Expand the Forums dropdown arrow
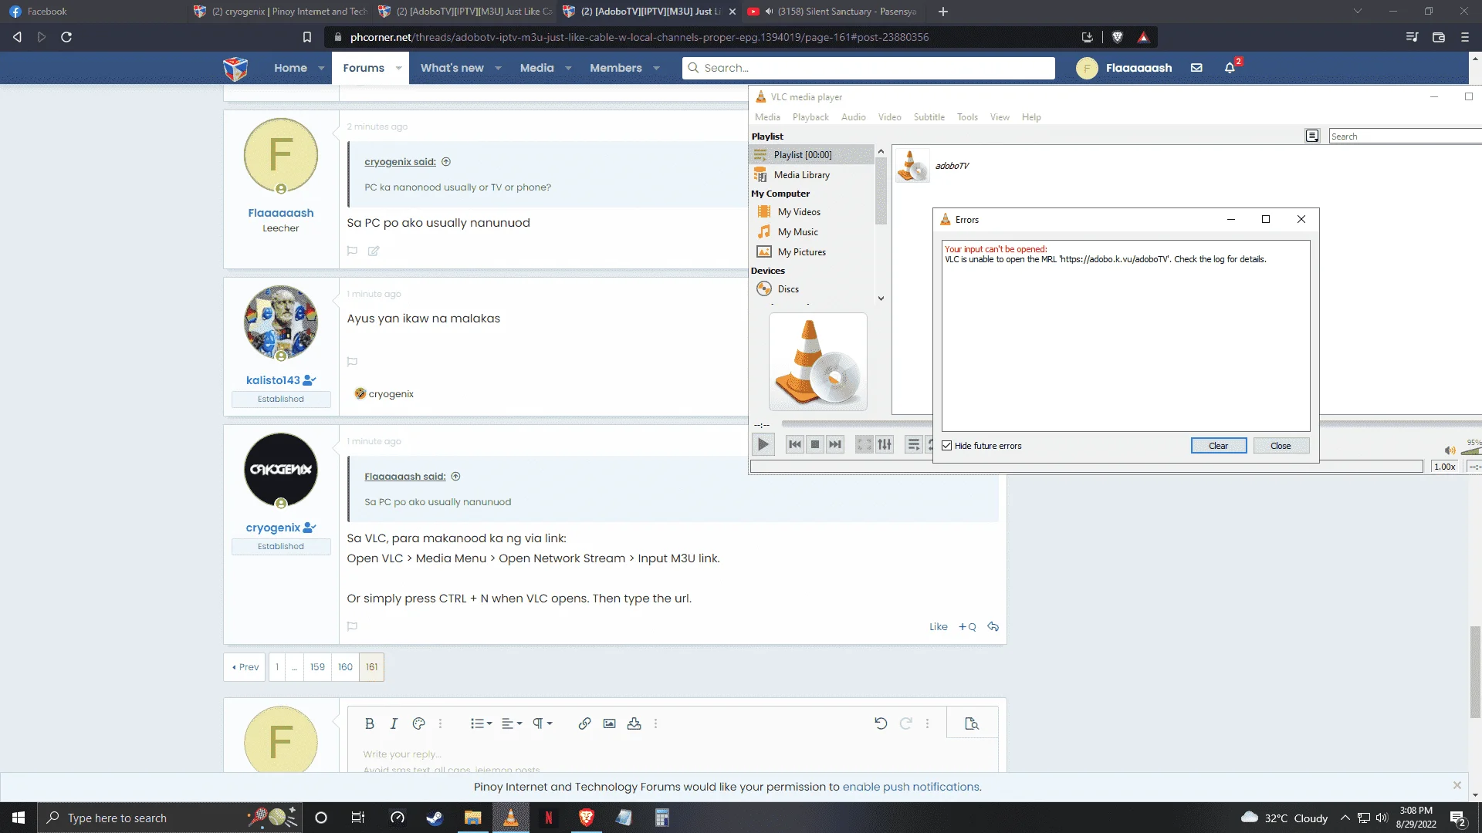The height and width of the screenshot is (833, 1482). (398, 68)
